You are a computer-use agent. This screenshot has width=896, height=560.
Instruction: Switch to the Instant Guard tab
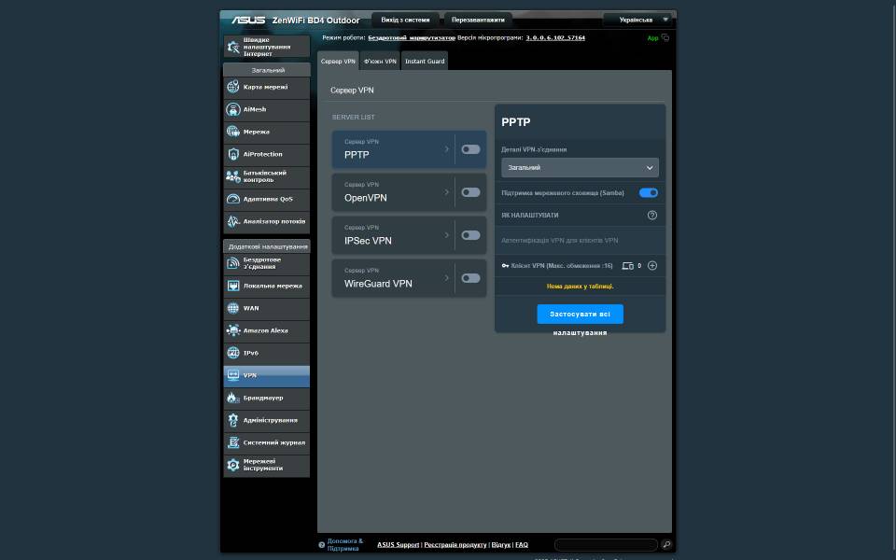click(x=425, y=62)
